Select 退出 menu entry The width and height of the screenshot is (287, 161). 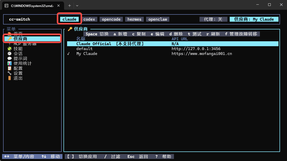18,78
